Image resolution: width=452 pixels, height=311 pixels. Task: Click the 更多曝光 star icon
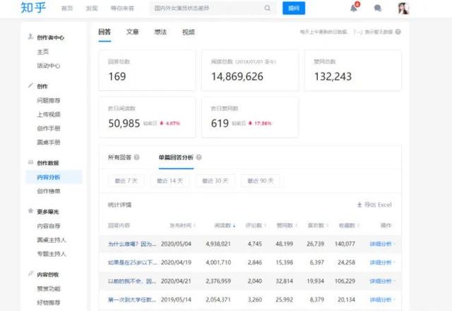(30, 211)
